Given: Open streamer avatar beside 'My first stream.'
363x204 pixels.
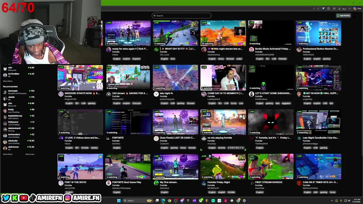Looking at the screenshot, I should tap(156, 183).
